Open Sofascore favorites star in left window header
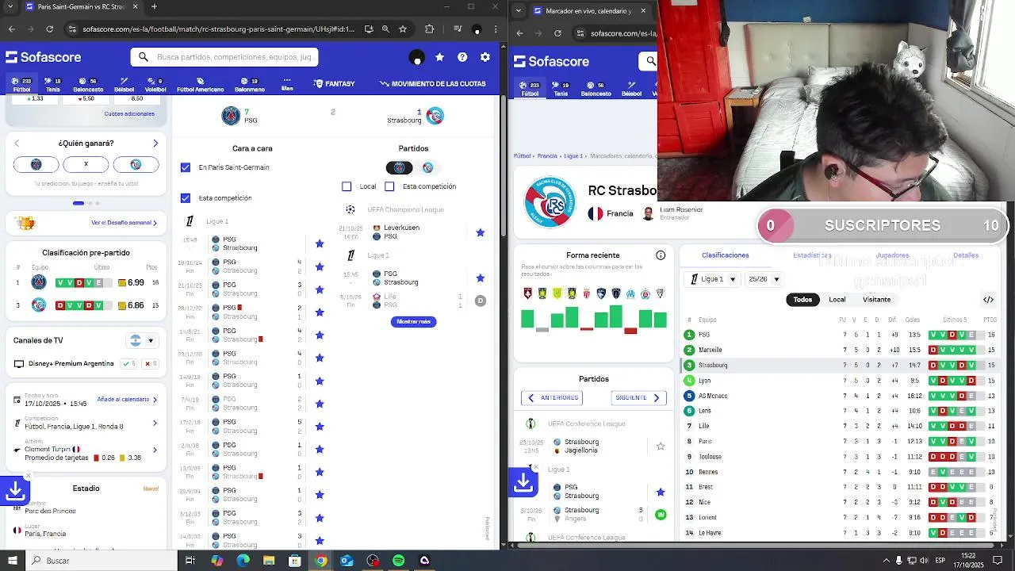 (x=439, y=57)
